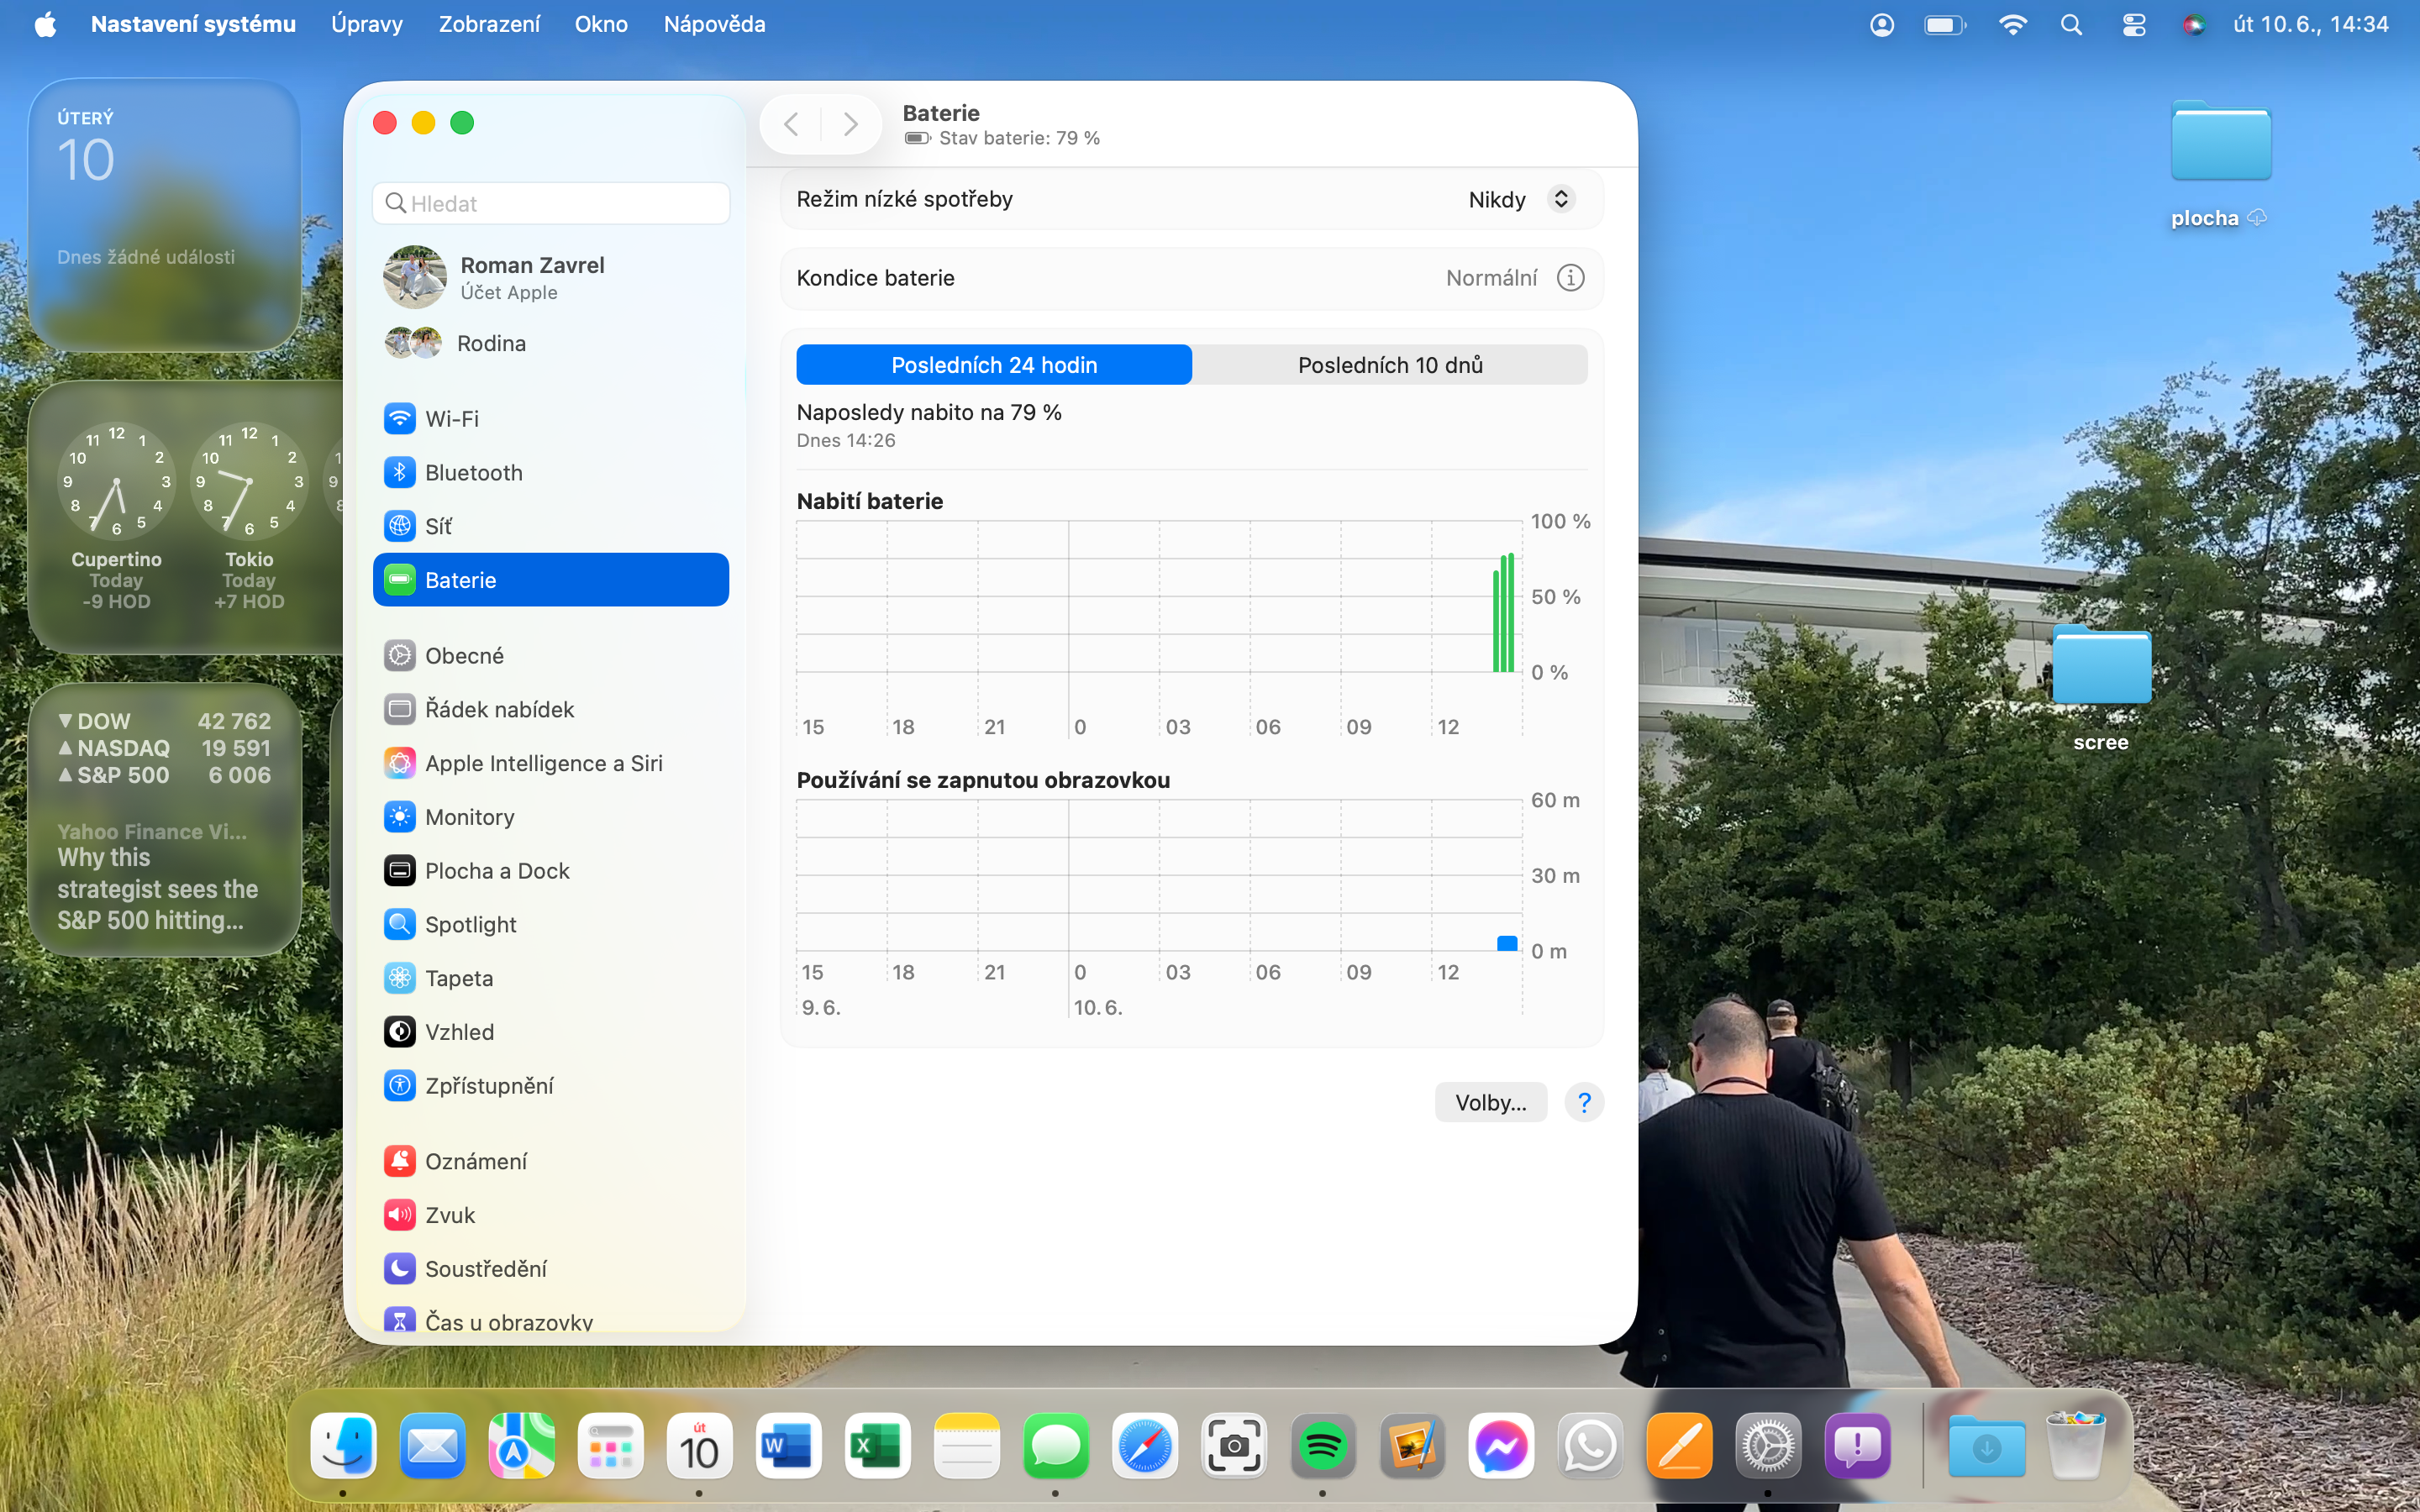The image size is (2420, 1512).
Task: Click the Volby... button
Action: tap(1490, 1102)
